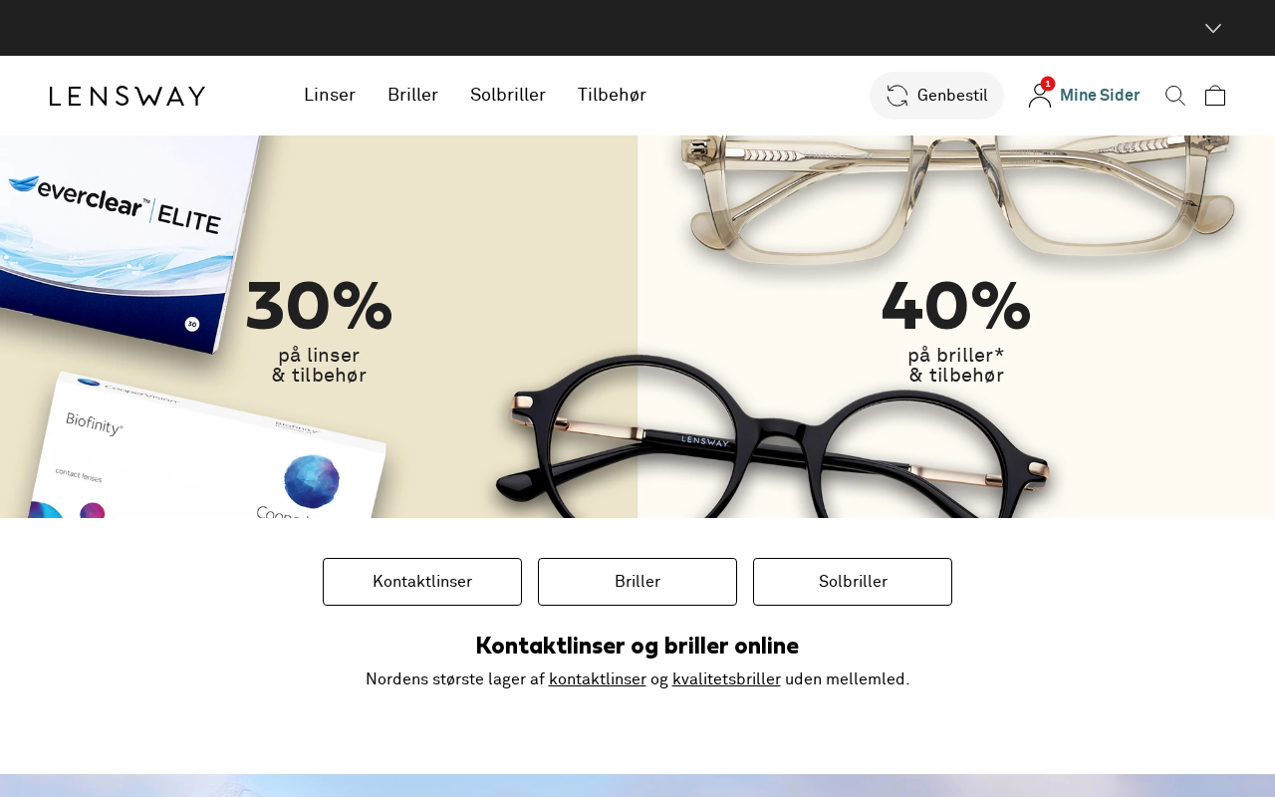Open the search magnifier icon
This screenshot has width=1275, height=797.
click(x=1175, y=96)
